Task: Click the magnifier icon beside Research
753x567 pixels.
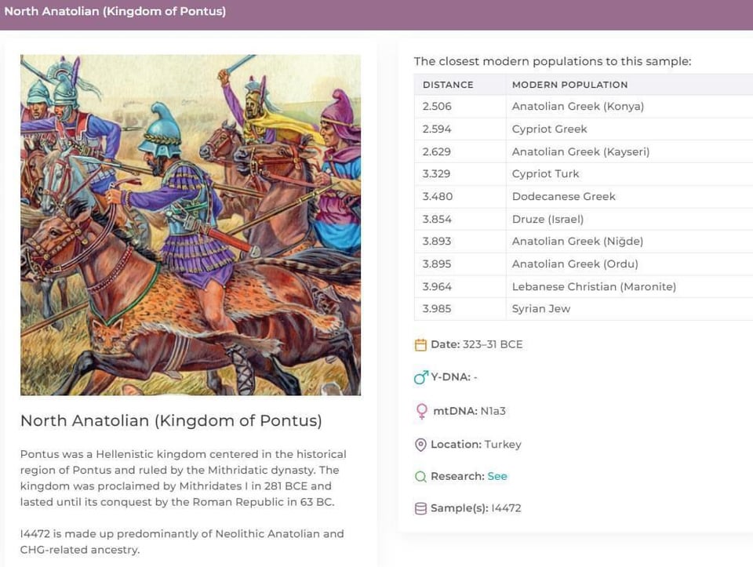Action: (420, 477)
